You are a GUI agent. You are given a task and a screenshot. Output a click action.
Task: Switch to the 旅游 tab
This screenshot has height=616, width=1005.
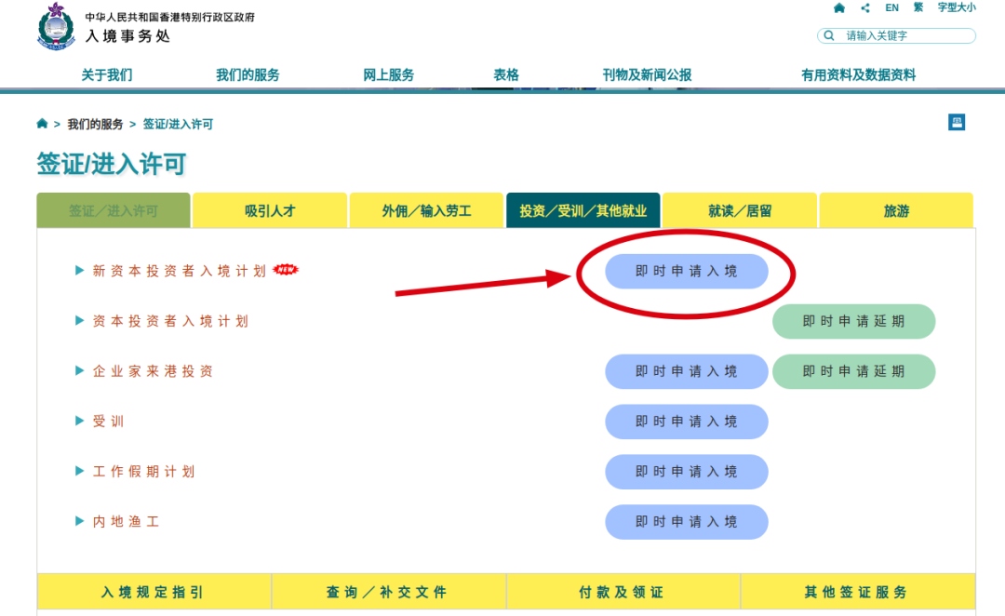point(896,211)
